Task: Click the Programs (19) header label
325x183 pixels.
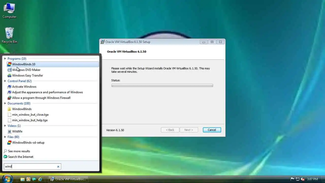Action: click(x=17, y=59)
